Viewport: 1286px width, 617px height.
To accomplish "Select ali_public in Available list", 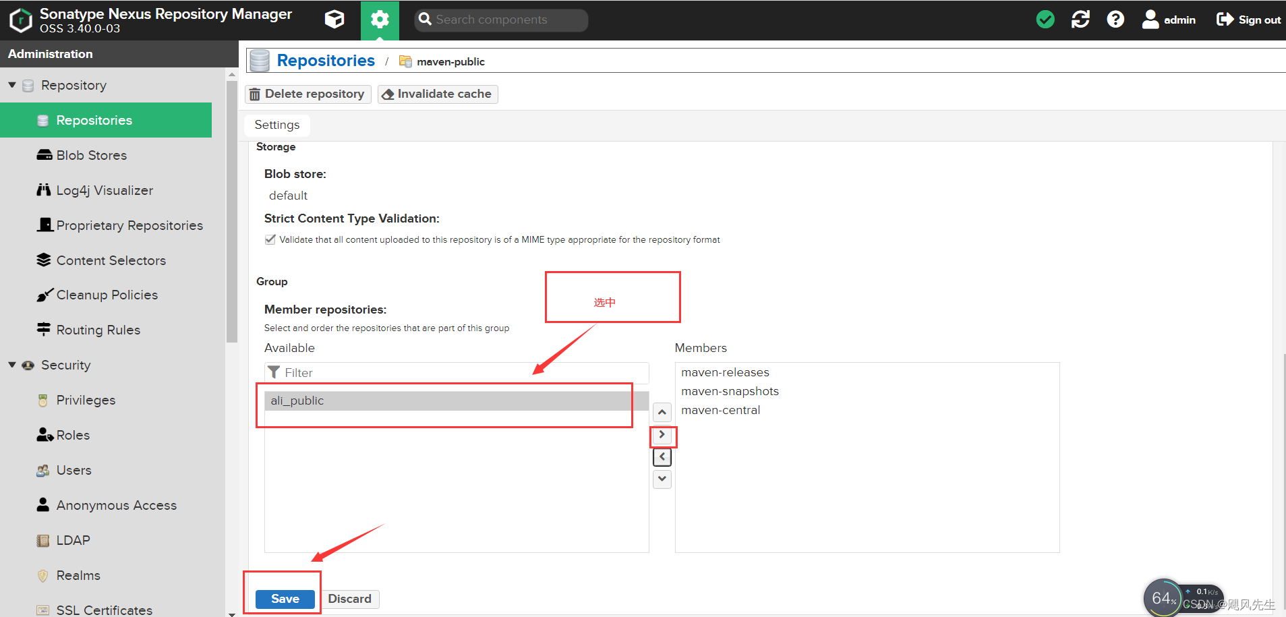I will [x=457, y=401].
